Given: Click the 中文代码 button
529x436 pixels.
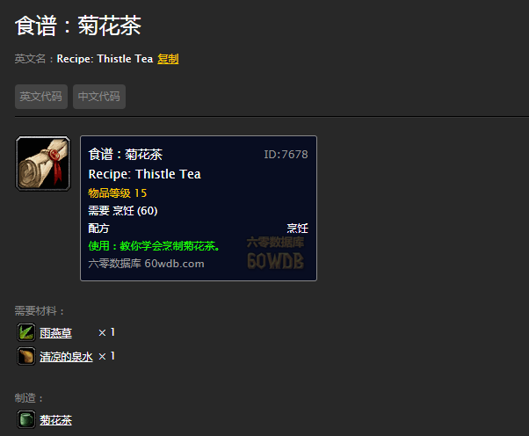Looking at the screenshot, I should 99,97.
